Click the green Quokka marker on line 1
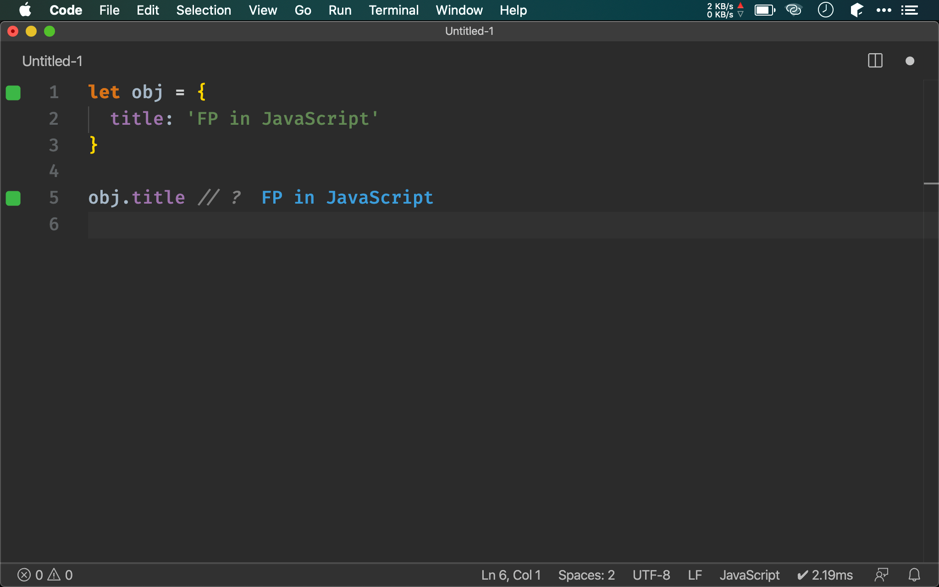Viewport: 939px width, 587px height. (x=13, y=93)
